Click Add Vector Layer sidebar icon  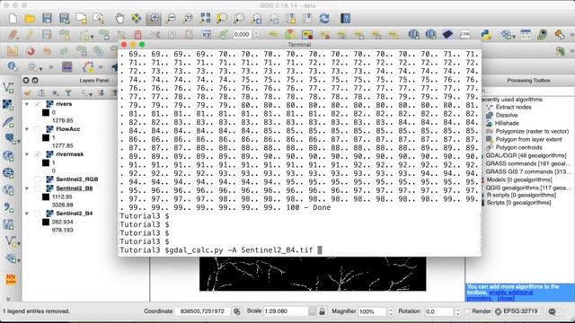(8, 88)
